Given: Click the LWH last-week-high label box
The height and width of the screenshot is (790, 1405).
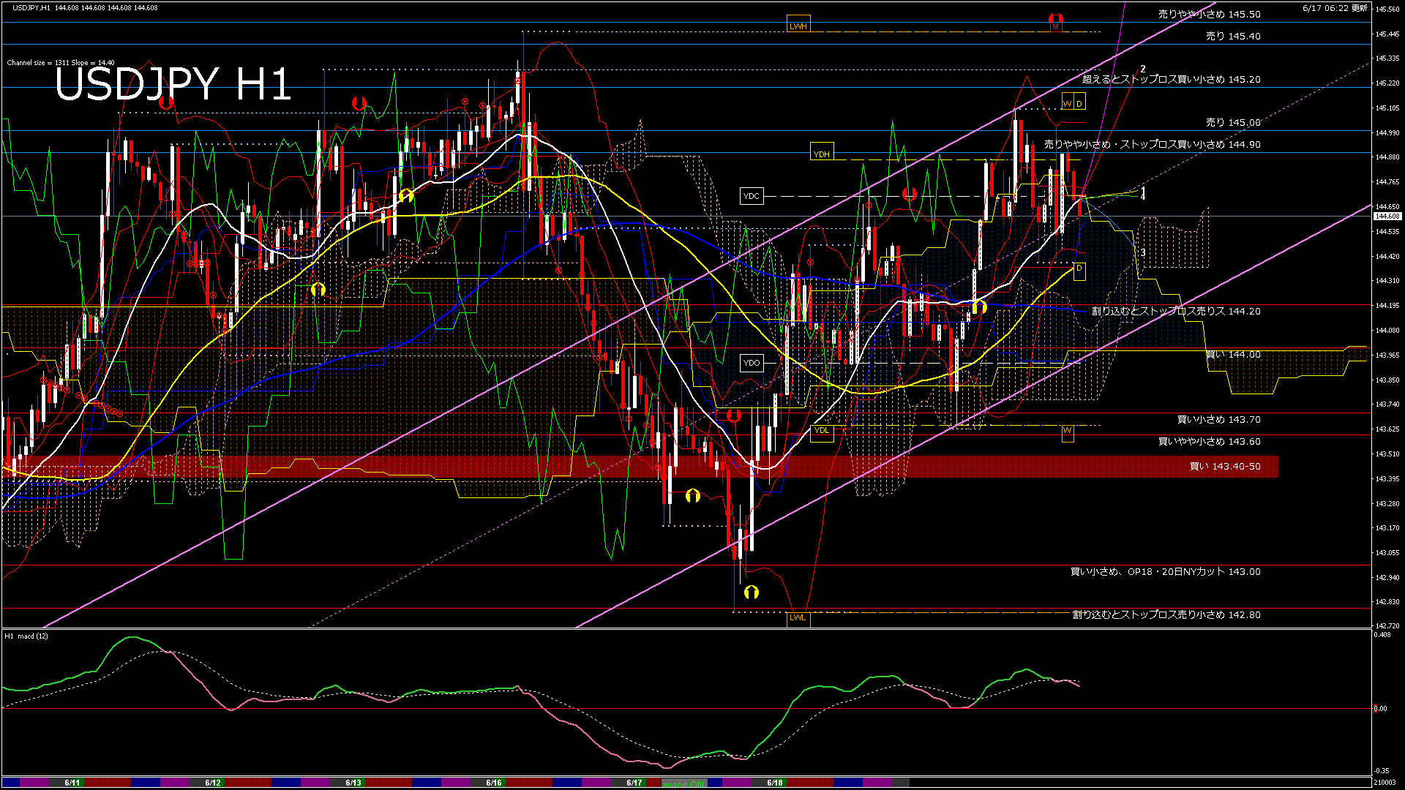Looking at the screenshot, I should tap(798, 26).
